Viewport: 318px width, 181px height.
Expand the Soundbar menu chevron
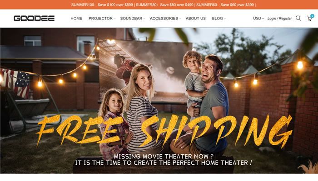pos(144,19)
